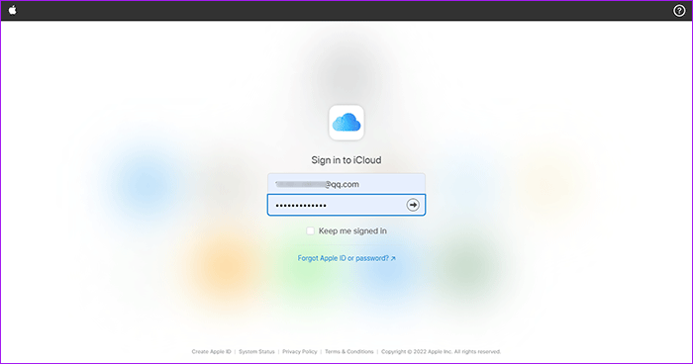This screenshot has width=693, height=364.
Task: Open the help question mark icon
Action: click(679, 11)
